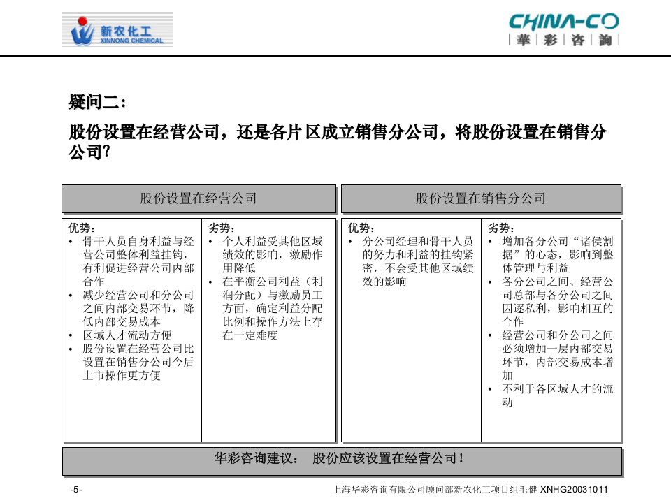Select the header box 股份设置在销售分公司
The width and height of the screenshot is (671, 503).
click(x=481, y=198)
